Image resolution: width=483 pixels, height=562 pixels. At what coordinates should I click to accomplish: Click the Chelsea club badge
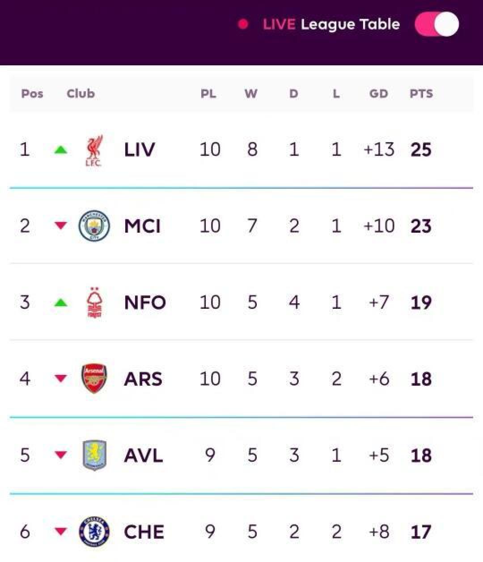click(x=94, y=532)
